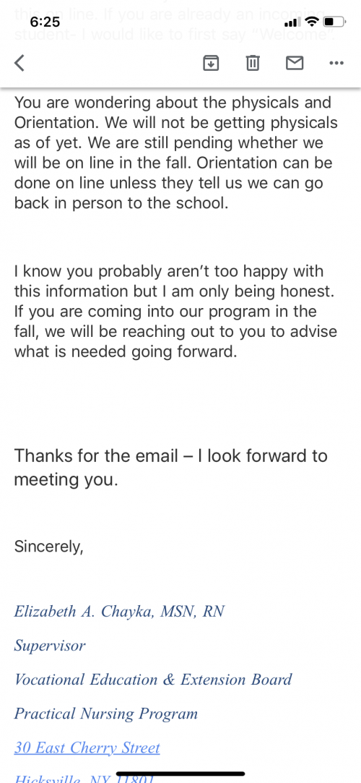Tap the battery indicator icon
Image resolution: width=361 pixels, height=783 pixels.
coord(334,22)
